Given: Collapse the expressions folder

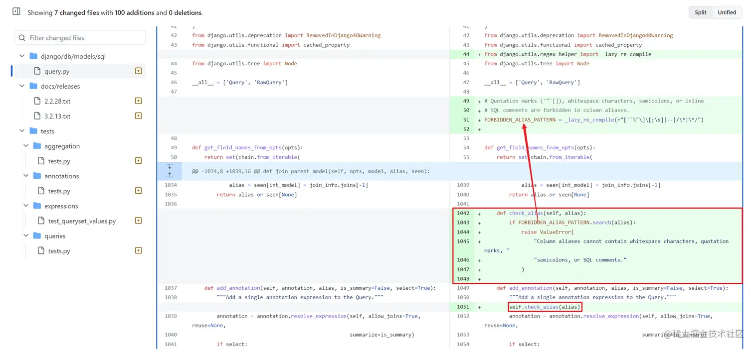Looking at the screenshot, I should point(26,206).
